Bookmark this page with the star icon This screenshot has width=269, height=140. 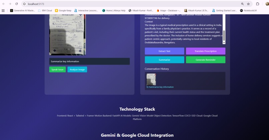pos(248,4)
